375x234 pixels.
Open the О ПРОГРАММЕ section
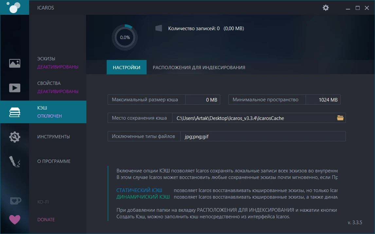(x=54, y=162)
